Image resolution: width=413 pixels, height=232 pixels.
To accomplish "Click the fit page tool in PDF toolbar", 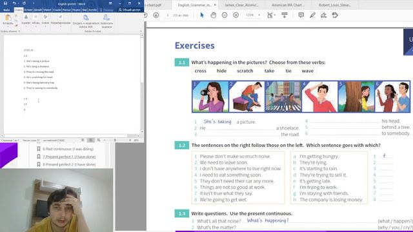I will pos(270,15).
